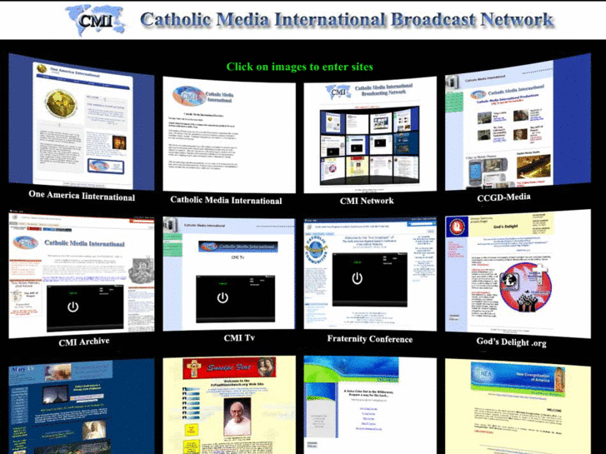Screen dimensions: 606x454
Task: Open the CCGD-Media site thumbnail
Action: pyautogui.click(x=518, y=122)
